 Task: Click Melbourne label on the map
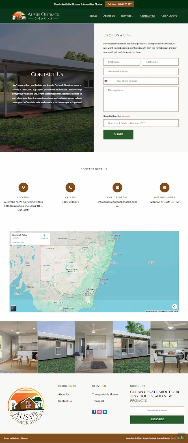[x=69, y=308]
